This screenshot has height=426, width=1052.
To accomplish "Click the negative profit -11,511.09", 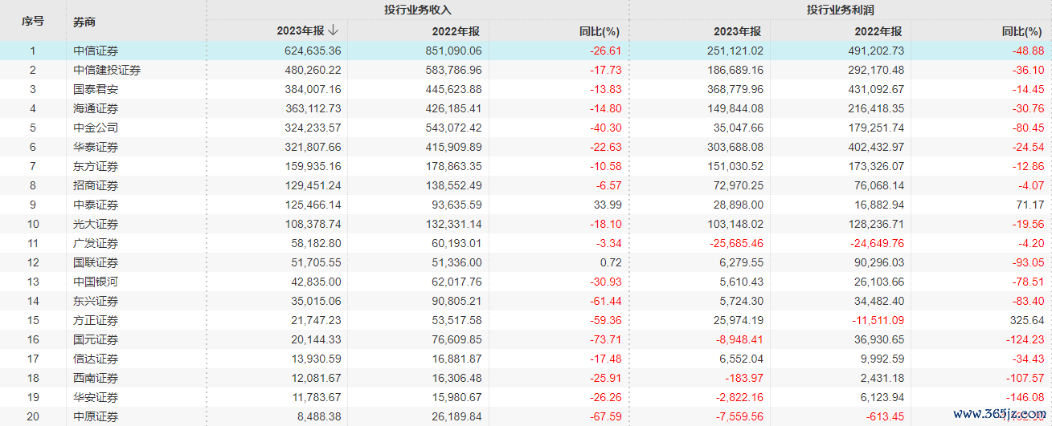I will coord(878,320).
